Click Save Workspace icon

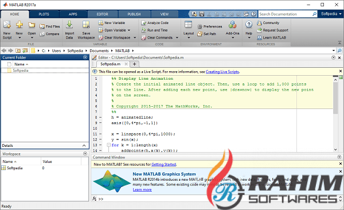[86, 24]
